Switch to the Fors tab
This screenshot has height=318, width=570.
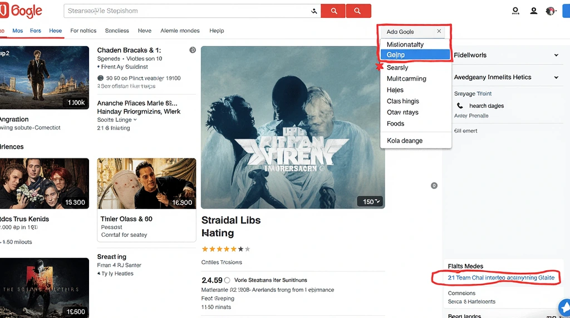(x=36, y=31)
